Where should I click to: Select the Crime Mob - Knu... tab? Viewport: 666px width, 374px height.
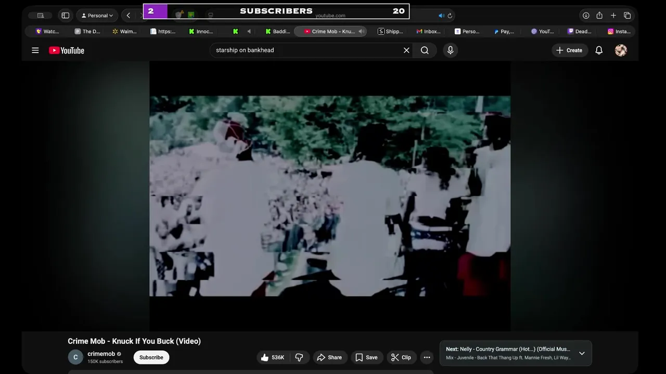coord(330,32)
